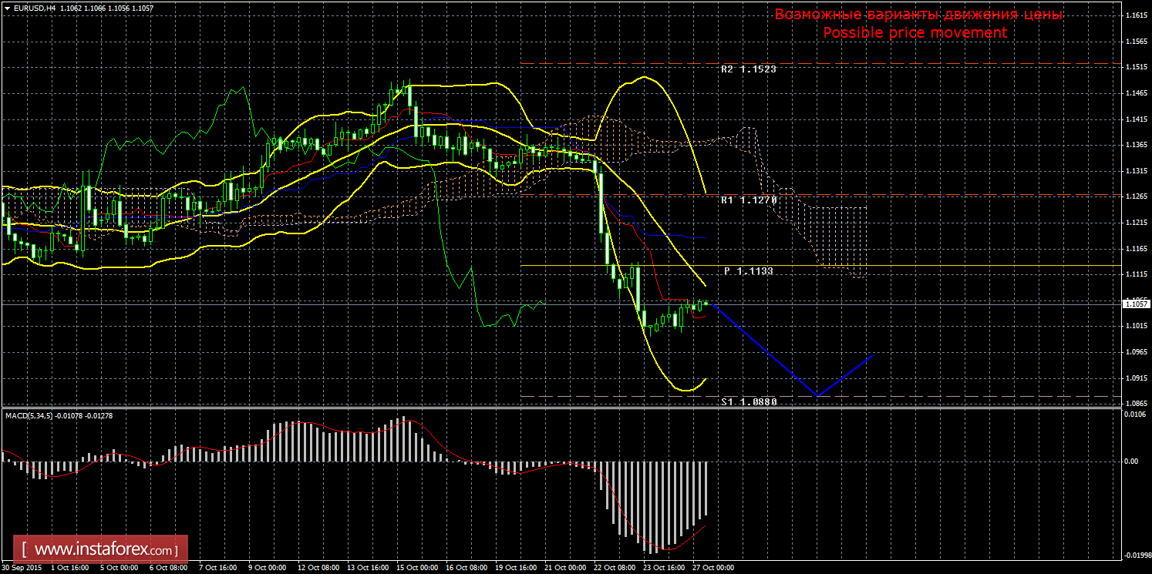Click the '30 Sep 2015' time axis label

(21, 568)
